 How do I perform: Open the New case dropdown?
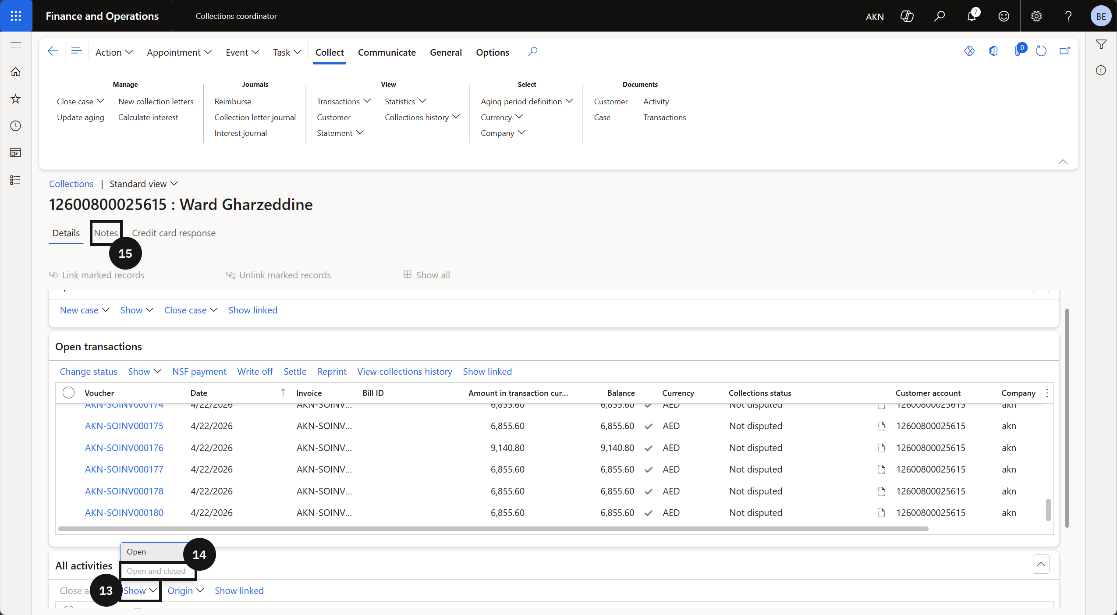[x=84, y=310]
